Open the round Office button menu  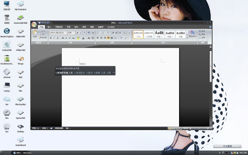tap(34, 25)
